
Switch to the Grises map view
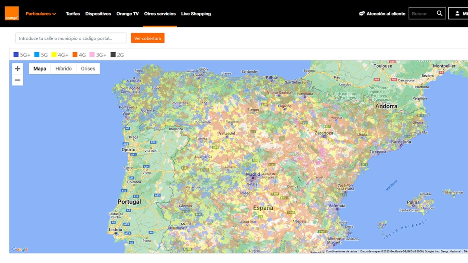[88, 69]
